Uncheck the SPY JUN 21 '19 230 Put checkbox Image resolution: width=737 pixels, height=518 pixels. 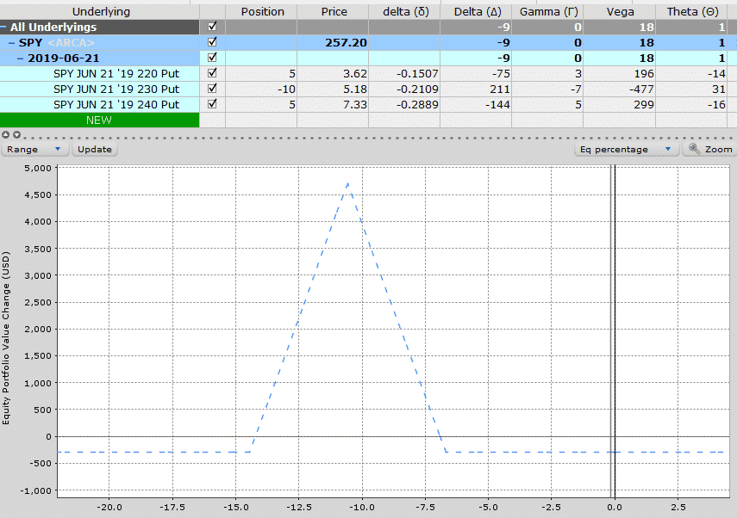(x=212, y=89)
